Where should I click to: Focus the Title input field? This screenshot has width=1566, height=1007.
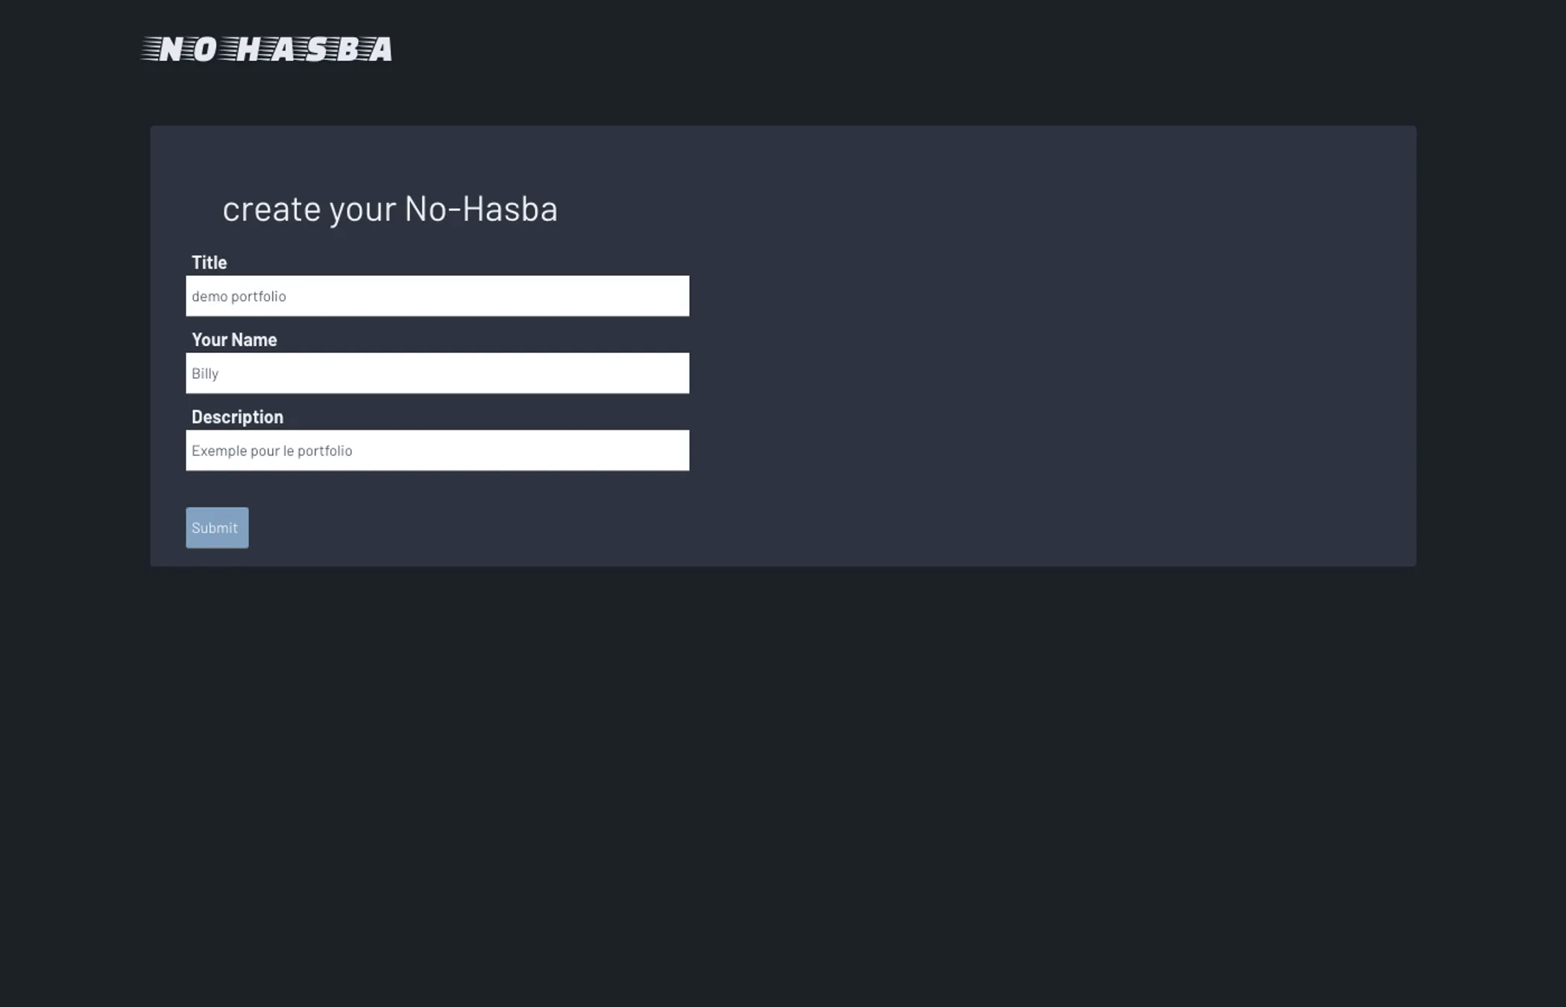click(437, 296)
